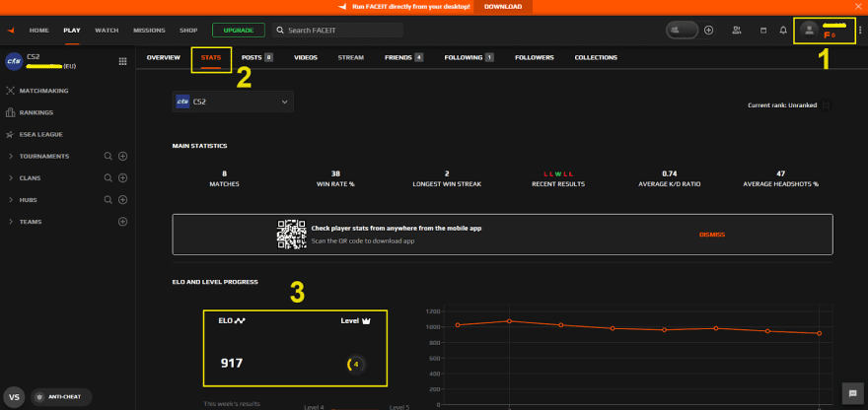Open the chat bubble in bottom-right corner

coord(852,393)
